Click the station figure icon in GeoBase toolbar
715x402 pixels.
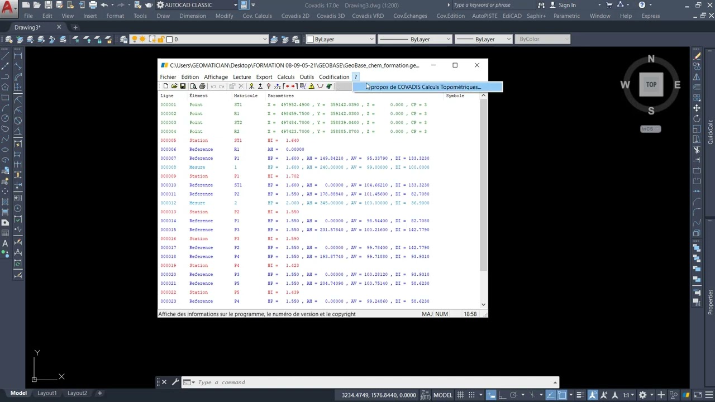tap(251, 86)
